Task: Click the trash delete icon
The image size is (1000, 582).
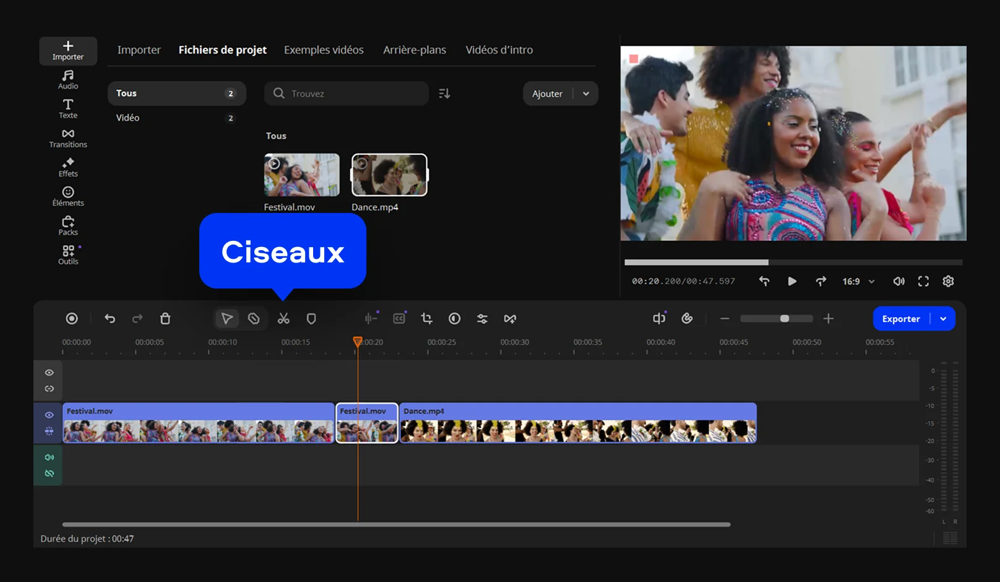Action: coord(165,319)
